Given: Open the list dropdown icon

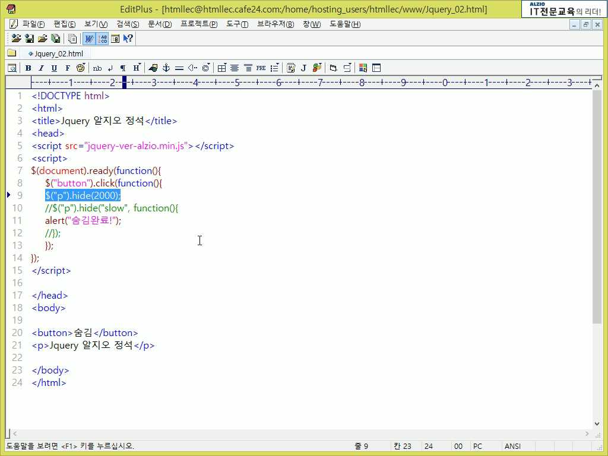Looking at the screenshot, I should [274, 68].
